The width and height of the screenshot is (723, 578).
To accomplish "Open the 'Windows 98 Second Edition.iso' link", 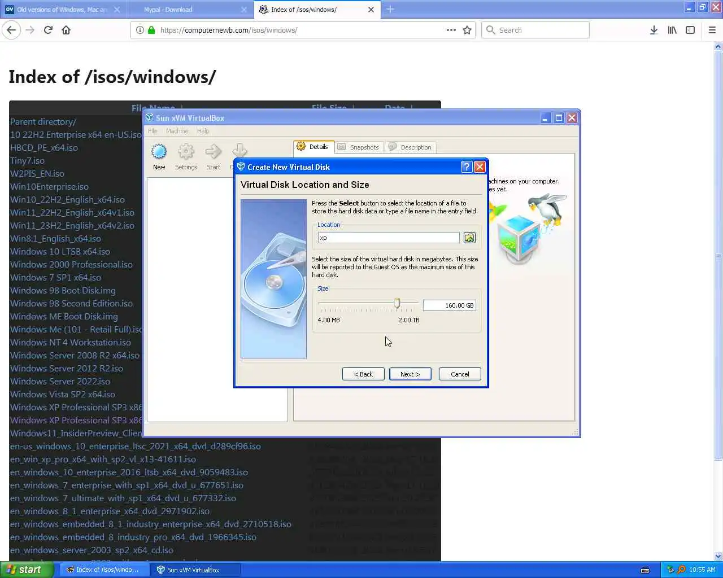I will (x=71, y=303).
